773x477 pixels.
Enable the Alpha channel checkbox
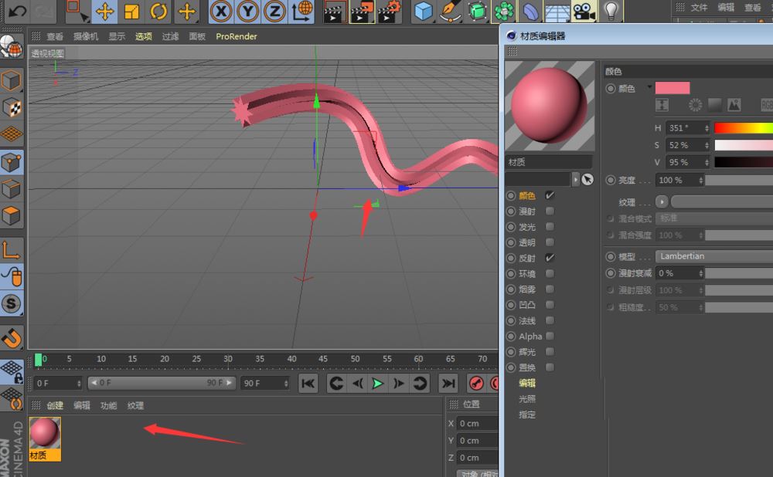550,337
